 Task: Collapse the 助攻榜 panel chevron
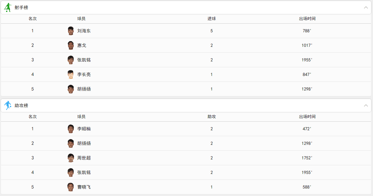coord(366,105)
